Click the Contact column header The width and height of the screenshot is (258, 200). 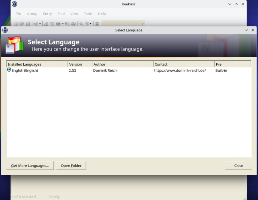[184, 64]
